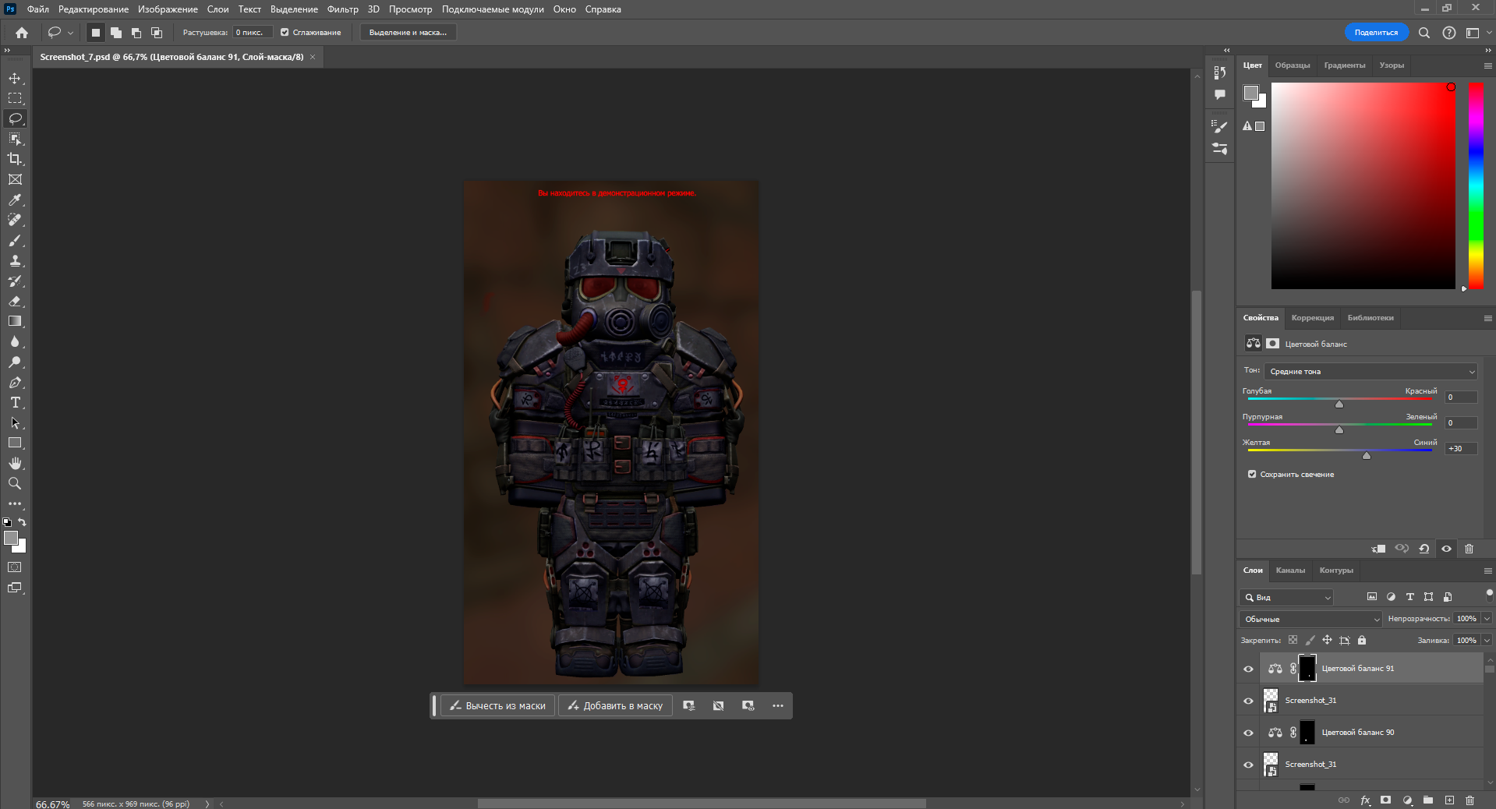Select the Rectangular Marquee tool
This screenshot has width=1496, height=809.
tap(15, 98)
